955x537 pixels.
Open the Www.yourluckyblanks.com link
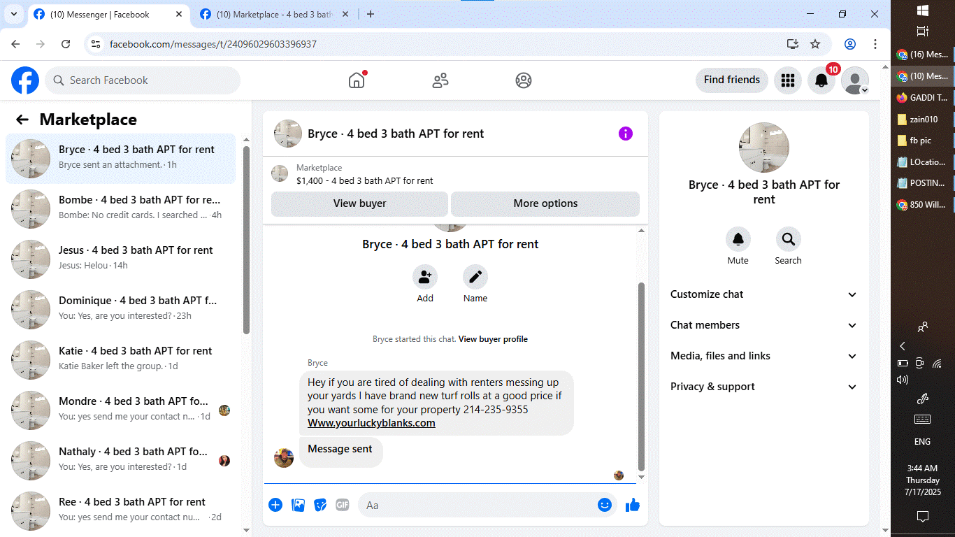tap(371, 423)
